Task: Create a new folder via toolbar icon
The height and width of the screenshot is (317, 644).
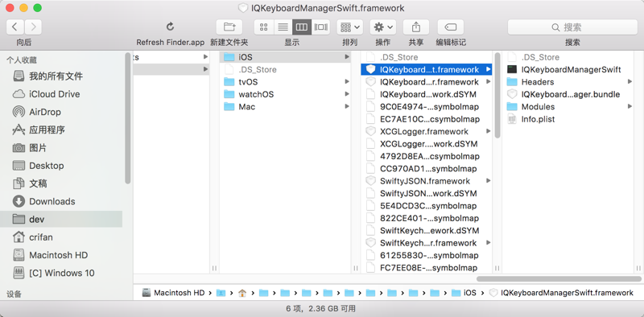Action: coord(229,27)
